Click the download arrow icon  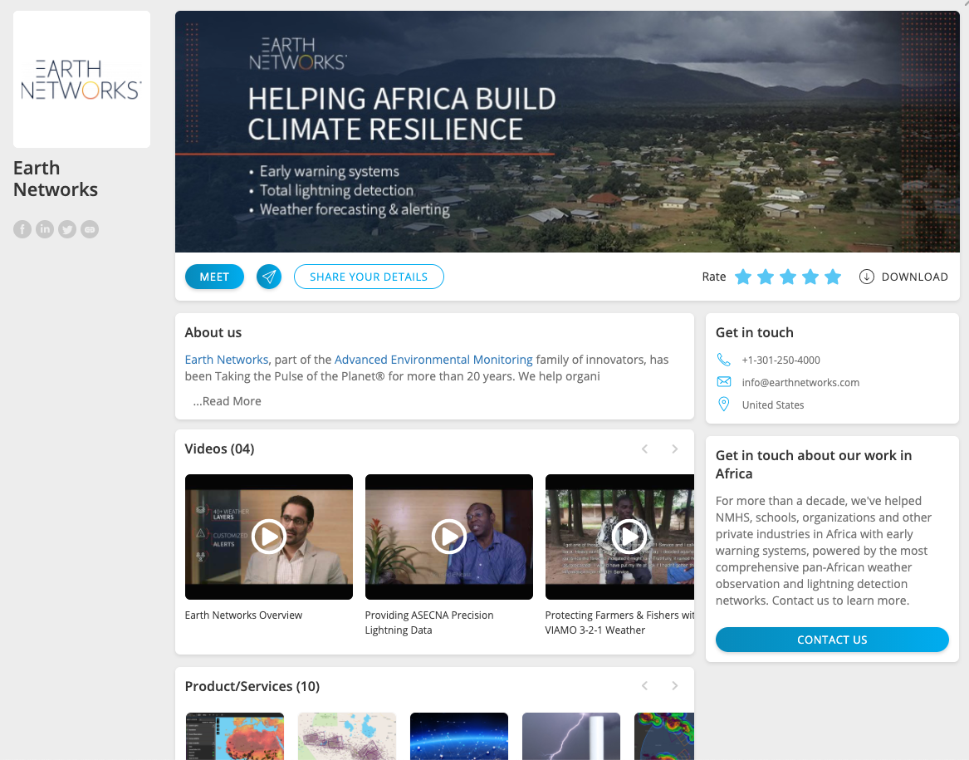pos(866,277)
